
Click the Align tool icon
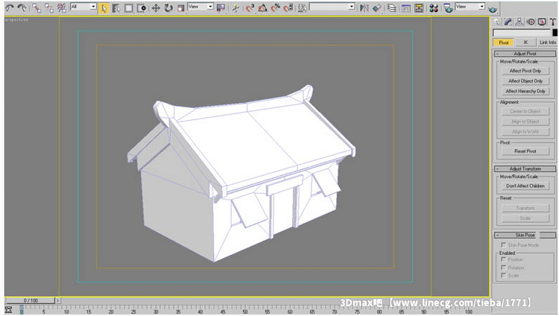(x=377, y=7)
